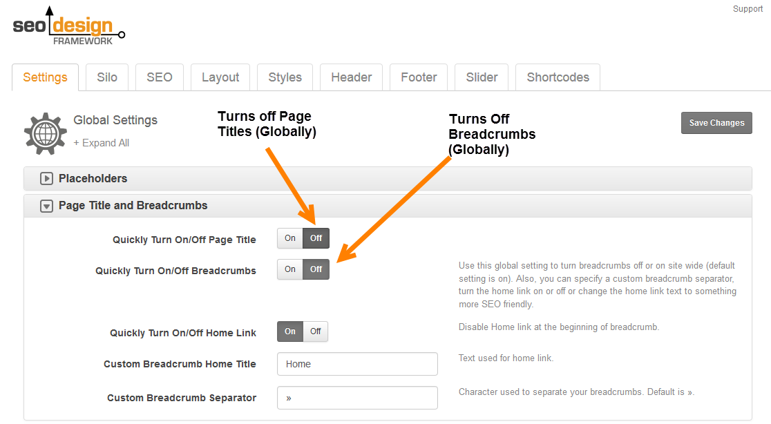Switch to the SEO tab
This screenshot has height=424, width=771.
160,77
